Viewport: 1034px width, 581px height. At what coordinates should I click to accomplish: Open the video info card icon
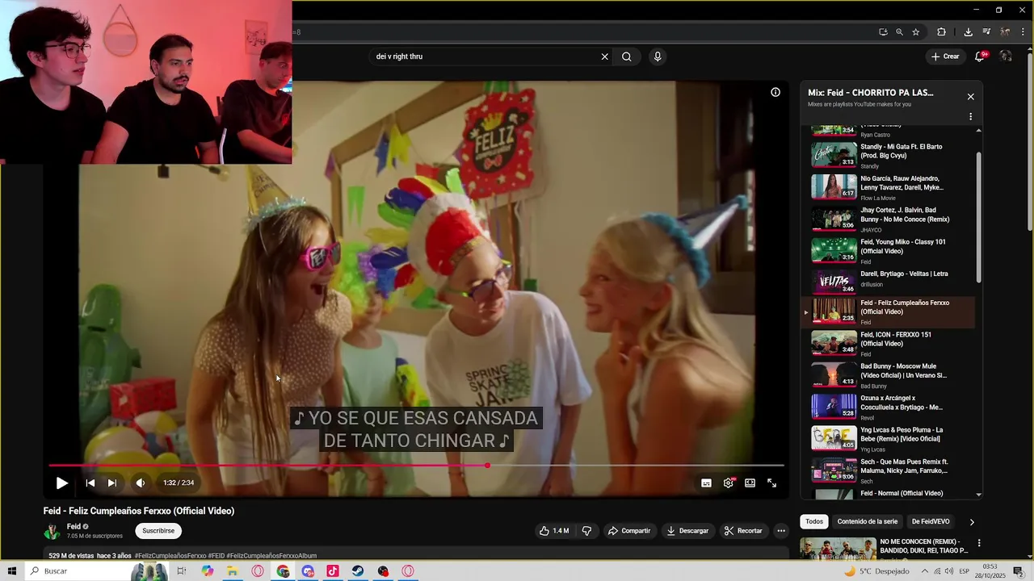[775, 92]
